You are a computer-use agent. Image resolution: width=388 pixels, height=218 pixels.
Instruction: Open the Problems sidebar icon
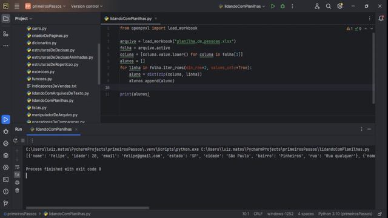tap(5, 191)
